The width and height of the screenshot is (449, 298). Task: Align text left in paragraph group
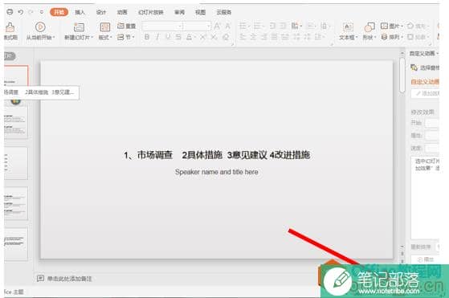coord(243,37)
